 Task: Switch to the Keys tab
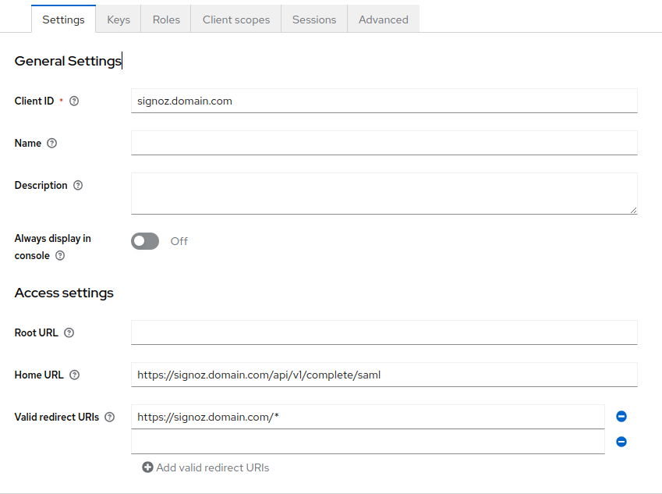119,20
